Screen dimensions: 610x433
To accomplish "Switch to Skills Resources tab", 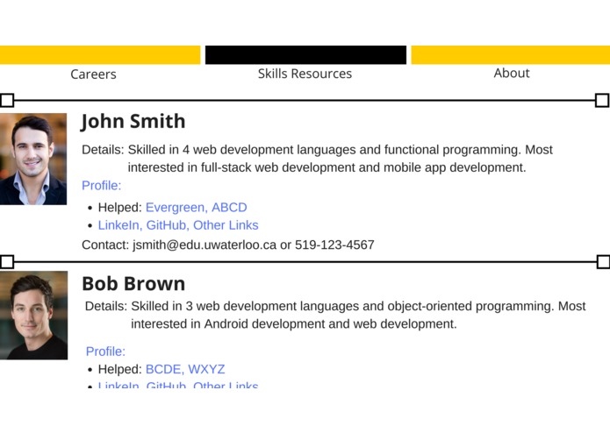I will click(x=305, y=74).
